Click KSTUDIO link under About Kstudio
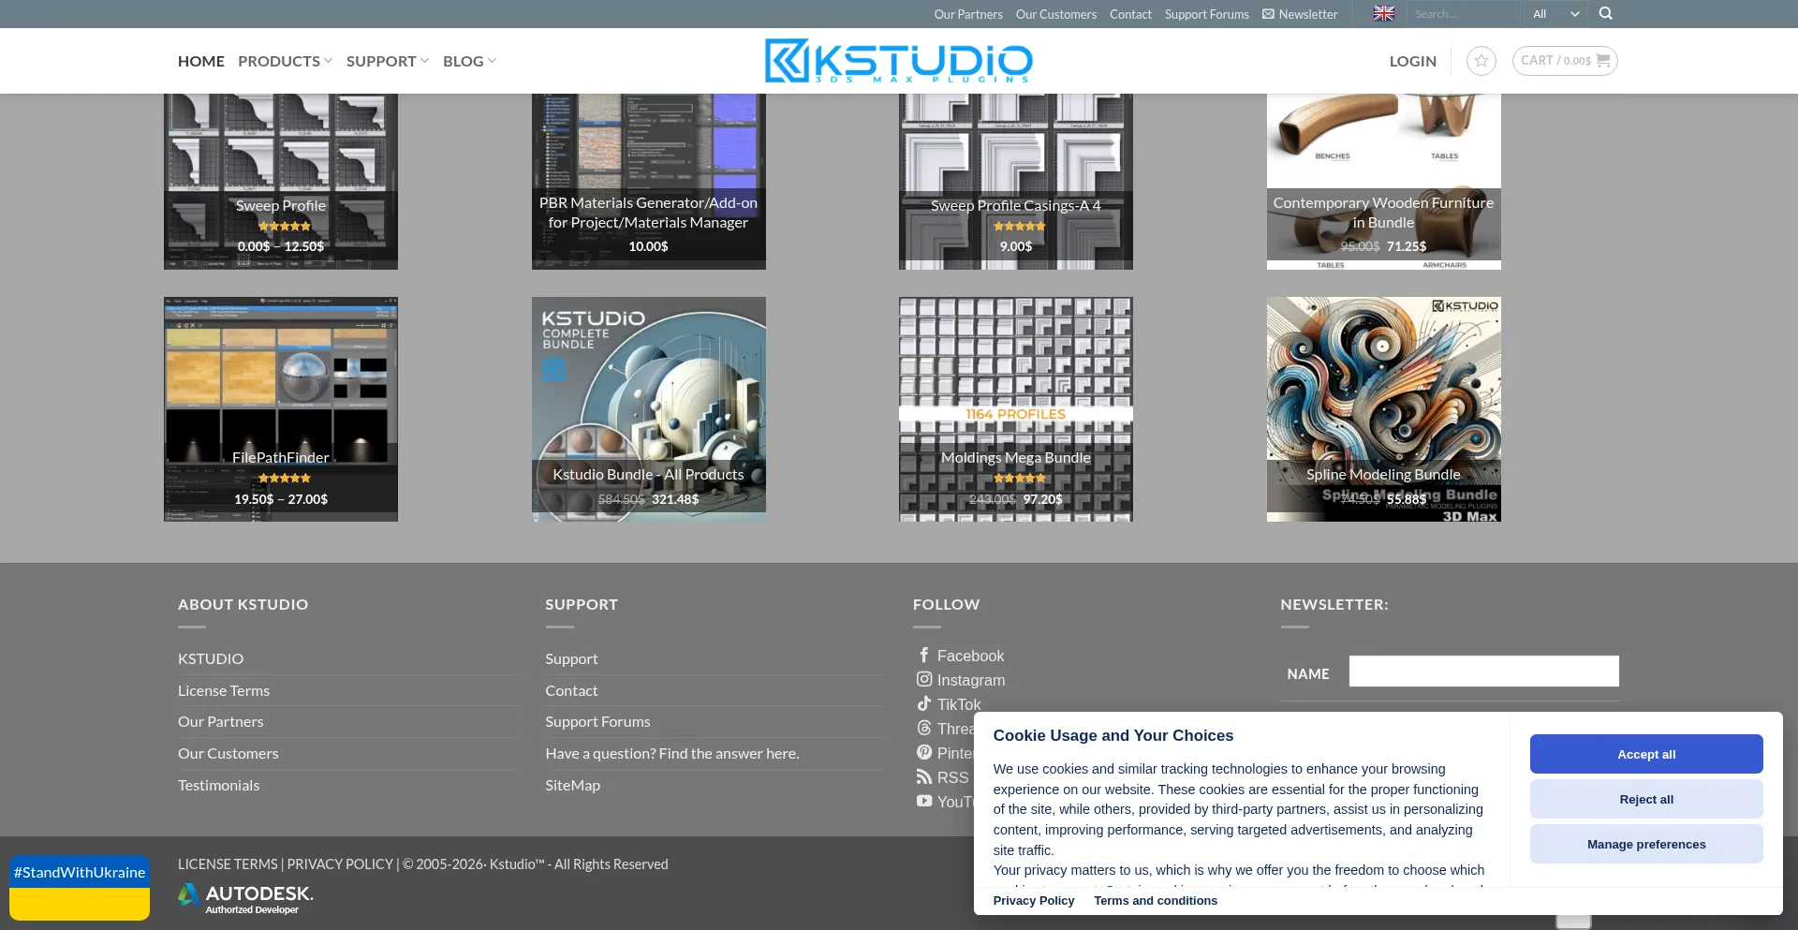Image resolution: width=1798 pixels, height=930 pixels. click(x=211, y=659)
